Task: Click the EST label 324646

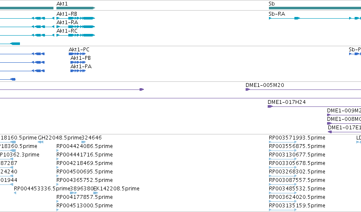Action: coord(92,138)
